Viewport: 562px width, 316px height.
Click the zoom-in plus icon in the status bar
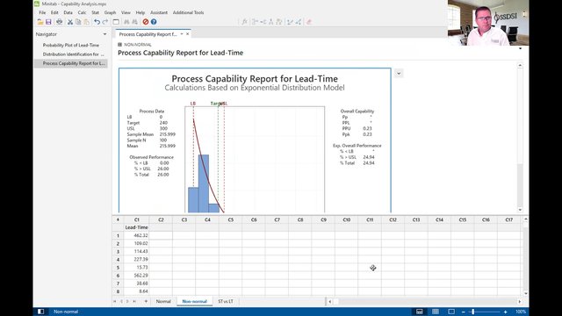pyautogui.click(x=506, y=312)
